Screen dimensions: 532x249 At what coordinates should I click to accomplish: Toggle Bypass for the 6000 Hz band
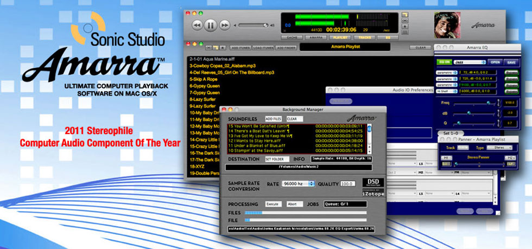pos(511,92)
